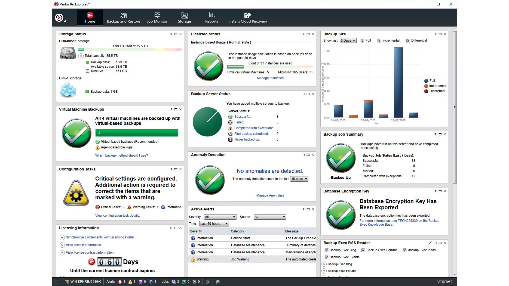Screen dimensions: 509x286
Task: Collapse the Active Alerts panel
Action: point(303,209)
